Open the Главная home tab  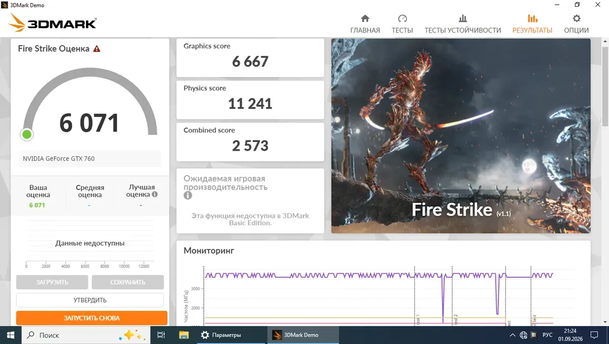pyautogui.click(x=365, y=24)
